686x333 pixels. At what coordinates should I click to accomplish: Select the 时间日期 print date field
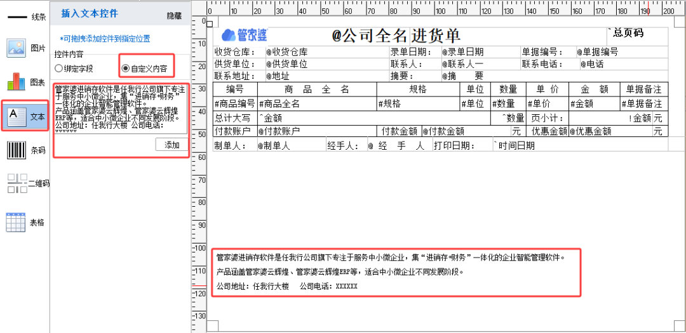514,146
